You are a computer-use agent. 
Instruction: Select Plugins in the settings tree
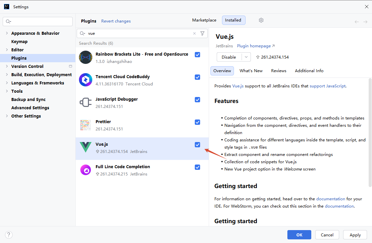coord(19,58)
